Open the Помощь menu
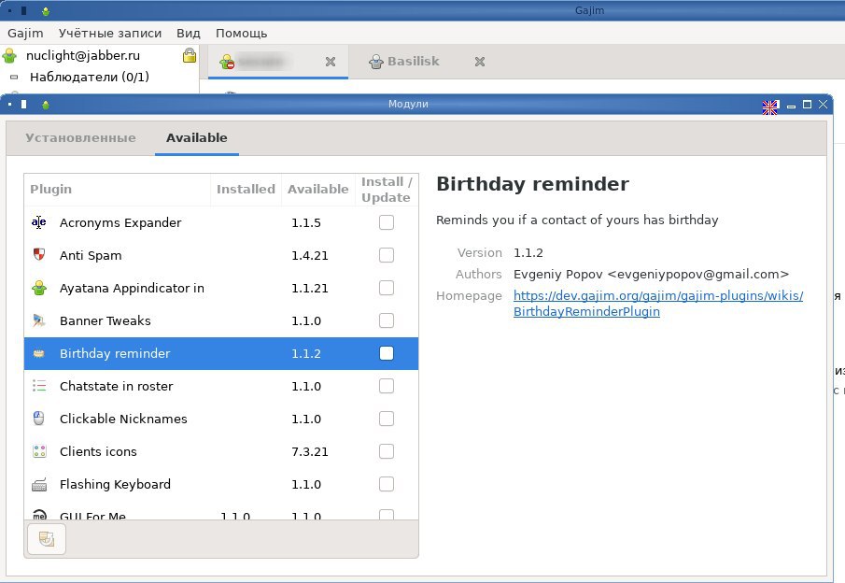 (x=242, y=33)
